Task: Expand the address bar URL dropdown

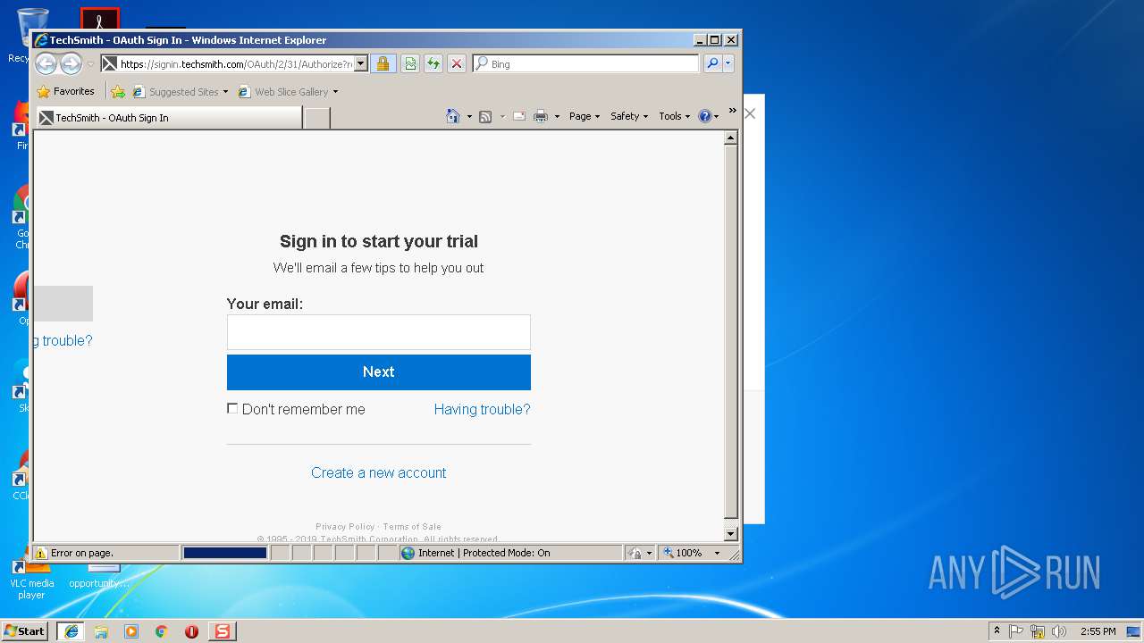Action: tap(361, 63)
